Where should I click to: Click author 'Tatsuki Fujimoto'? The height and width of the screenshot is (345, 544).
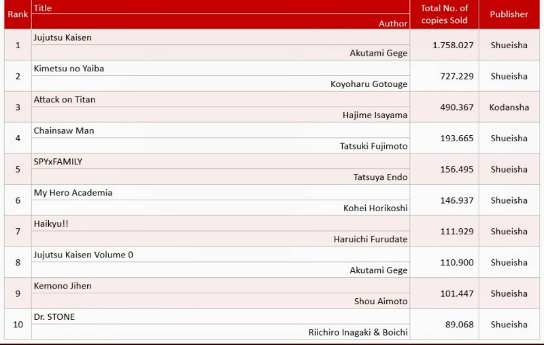click(x=373, y=146)
